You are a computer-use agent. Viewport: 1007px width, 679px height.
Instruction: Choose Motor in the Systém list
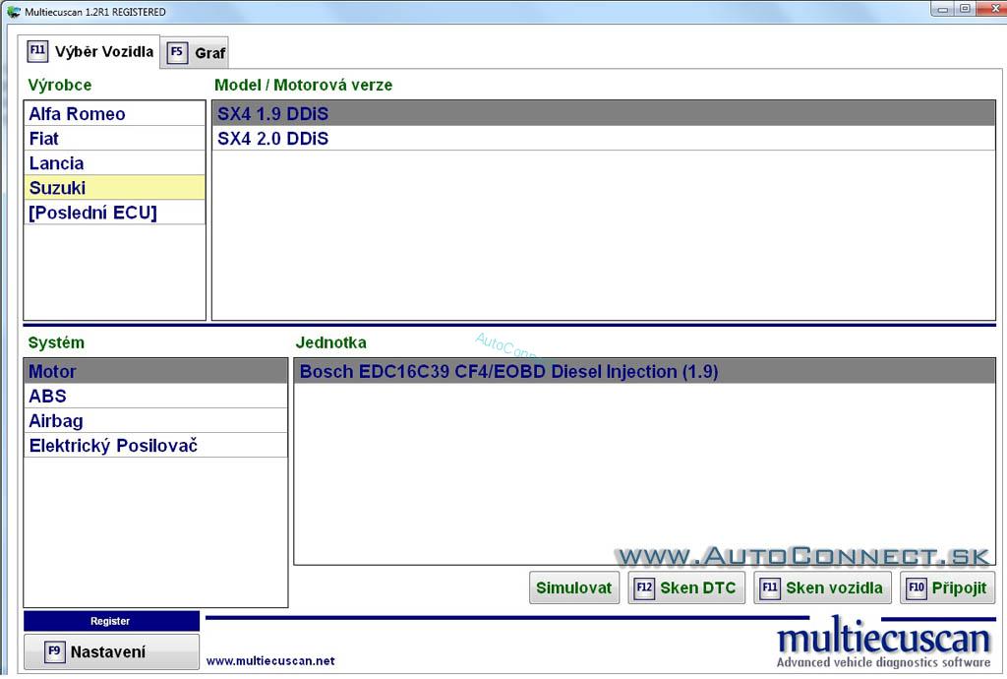(155, 371)
